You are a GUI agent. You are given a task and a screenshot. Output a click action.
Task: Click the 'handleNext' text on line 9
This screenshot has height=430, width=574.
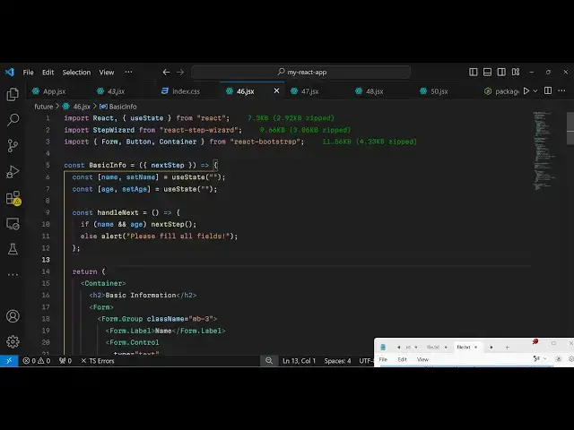[117, 212]
